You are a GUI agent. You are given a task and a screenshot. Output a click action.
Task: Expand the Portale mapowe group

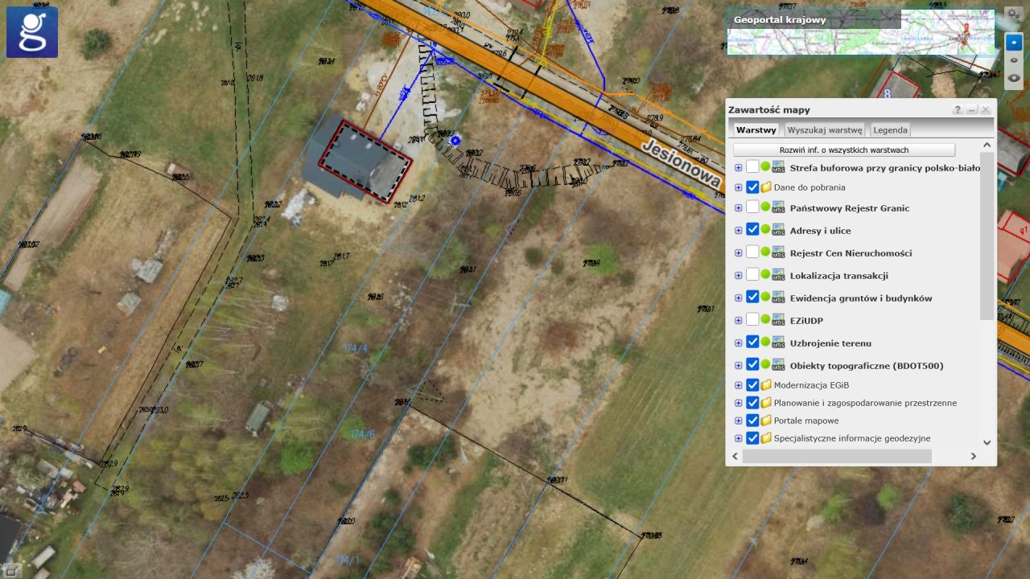pos(738,421)
